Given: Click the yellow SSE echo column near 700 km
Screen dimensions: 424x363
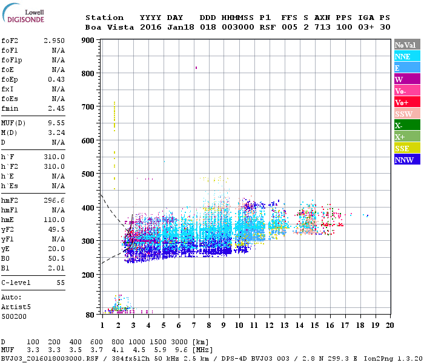Looking at the screenshot, I should click(x=114, y=116).
